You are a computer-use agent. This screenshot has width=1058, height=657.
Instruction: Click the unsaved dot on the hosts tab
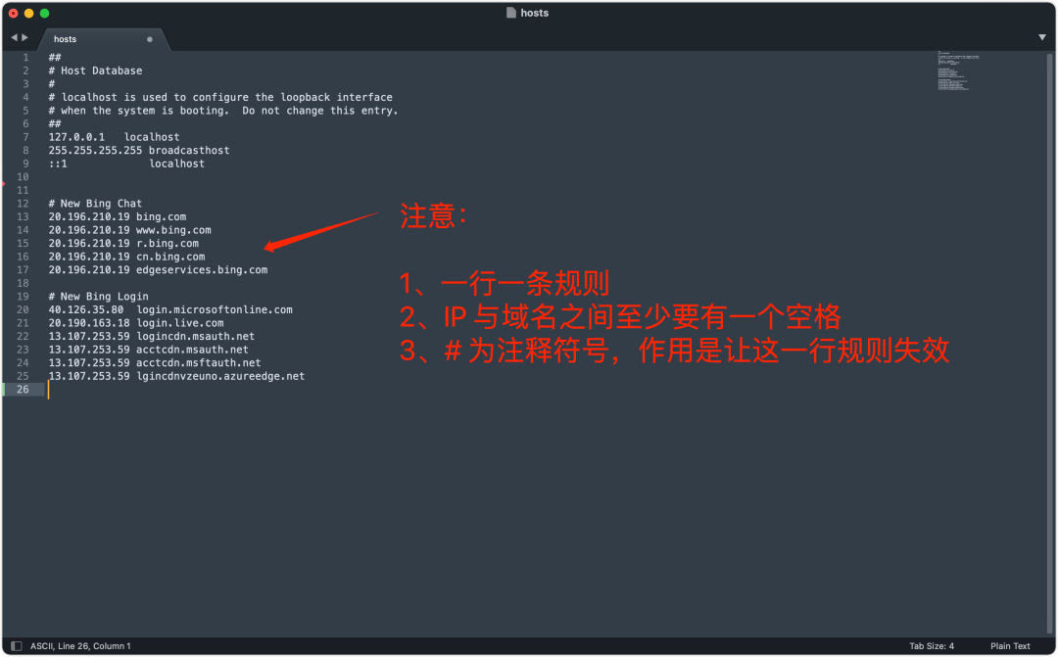tap(150, 39)
